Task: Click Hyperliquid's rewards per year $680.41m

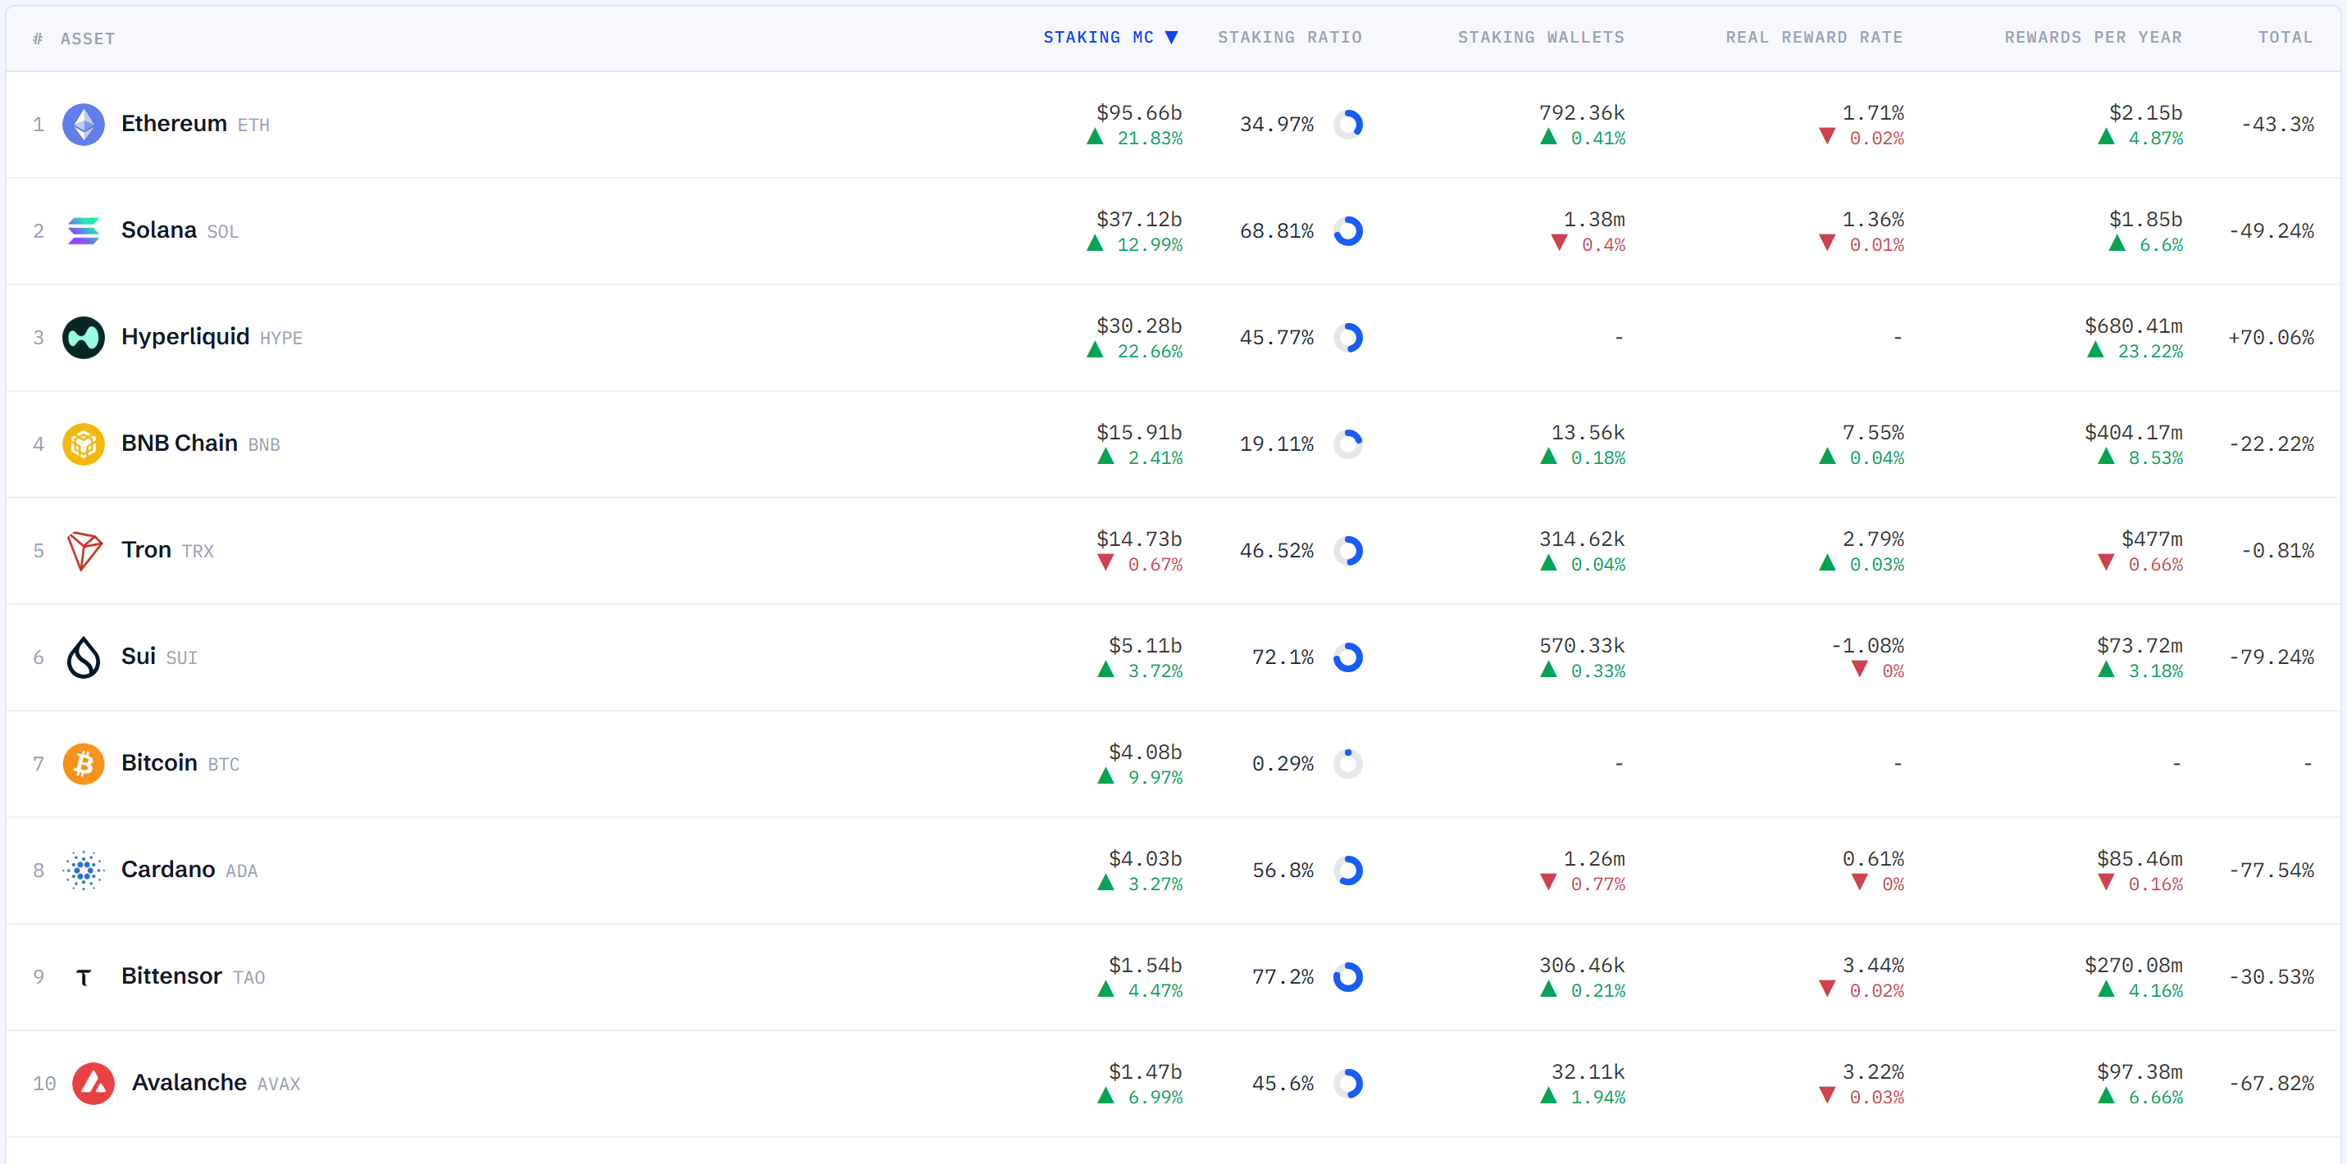Action: pos(2134,326)
